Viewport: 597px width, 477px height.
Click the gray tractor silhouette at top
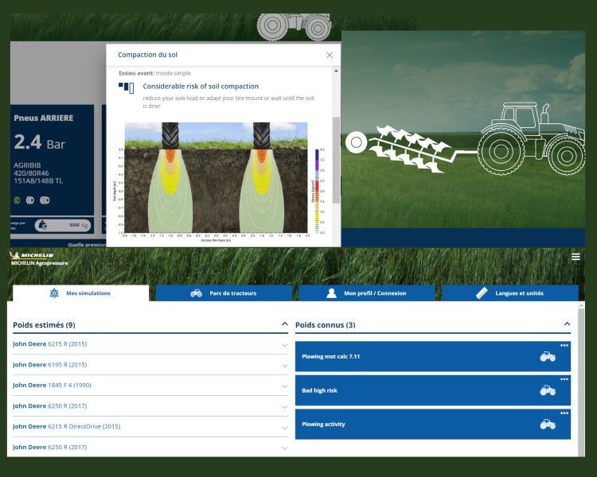tap(295, 26)
